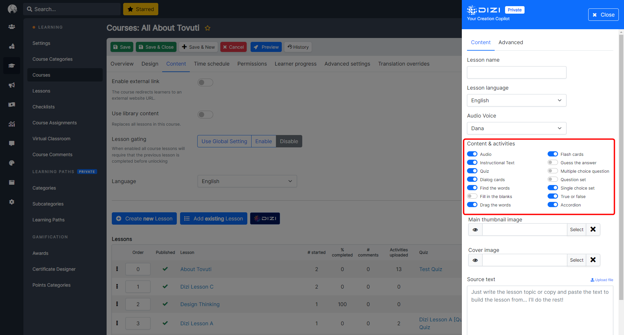Open the graduation cap learning icon
This screenshot has width=624, height=335.
12,66
